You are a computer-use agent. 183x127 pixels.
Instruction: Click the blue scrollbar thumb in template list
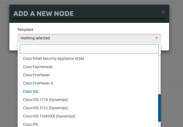point(159,108)
